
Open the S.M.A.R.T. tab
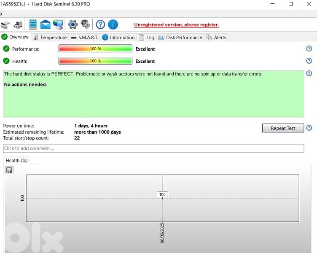point(84,38)
